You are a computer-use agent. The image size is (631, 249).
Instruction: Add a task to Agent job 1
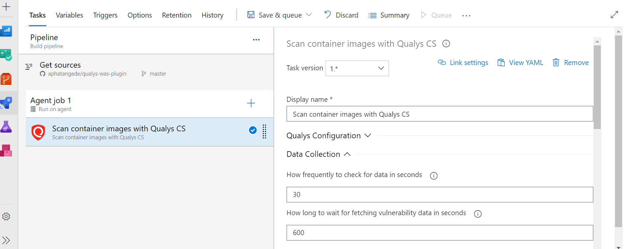(251, 103)
